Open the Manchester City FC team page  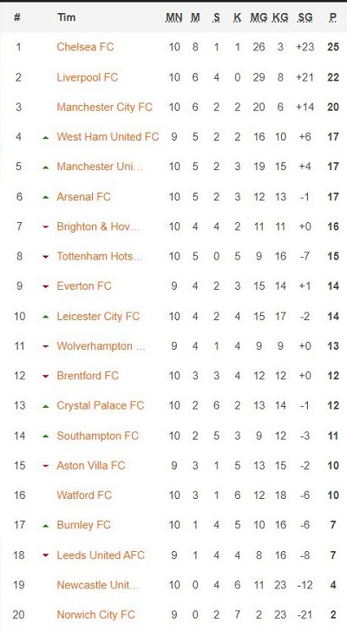pyautogui.click(x=104, y=108)
